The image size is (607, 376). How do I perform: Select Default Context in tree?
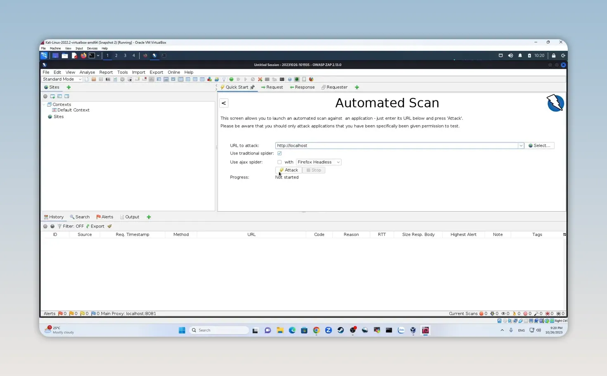point(71,110)
